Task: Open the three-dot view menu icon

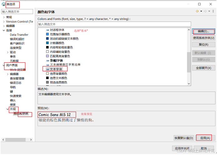Action: click(x=213, y=11)
